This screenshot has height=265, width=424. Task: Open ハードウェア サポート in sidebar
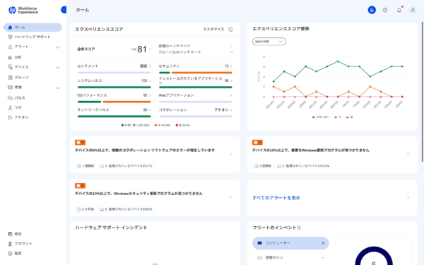point(33,37)
